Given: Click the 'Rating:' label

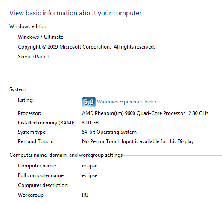Looking at the screenshot, I should coord(26,100).
